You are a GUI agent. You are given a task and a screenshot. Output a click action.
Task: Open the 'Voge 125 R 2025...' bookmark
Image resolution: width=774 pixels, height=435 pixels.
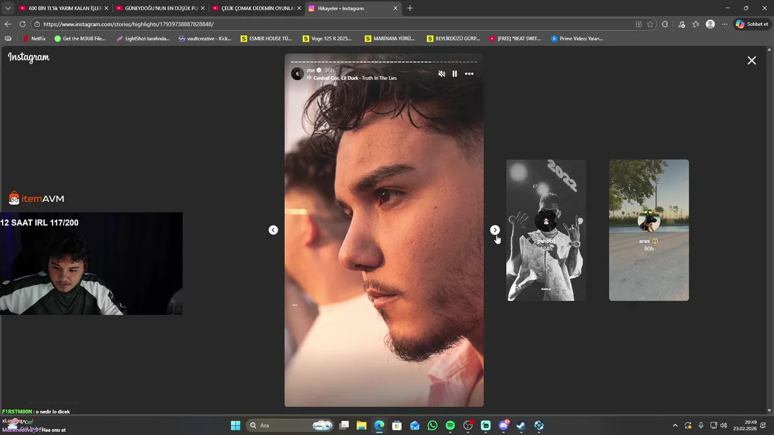327,39
